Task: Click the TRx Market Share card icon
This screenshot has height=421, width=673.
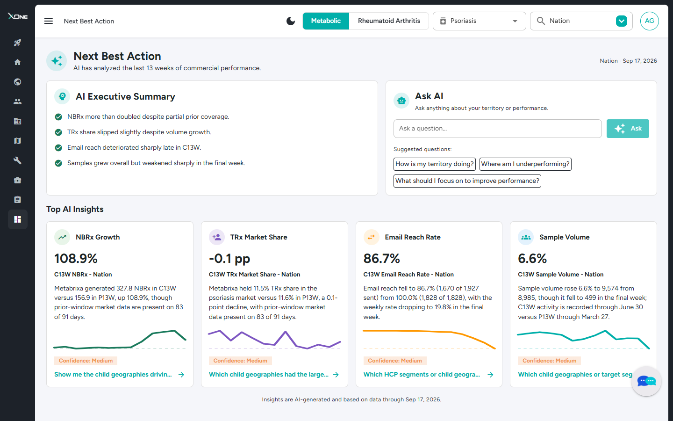Action: pos(217,237)
